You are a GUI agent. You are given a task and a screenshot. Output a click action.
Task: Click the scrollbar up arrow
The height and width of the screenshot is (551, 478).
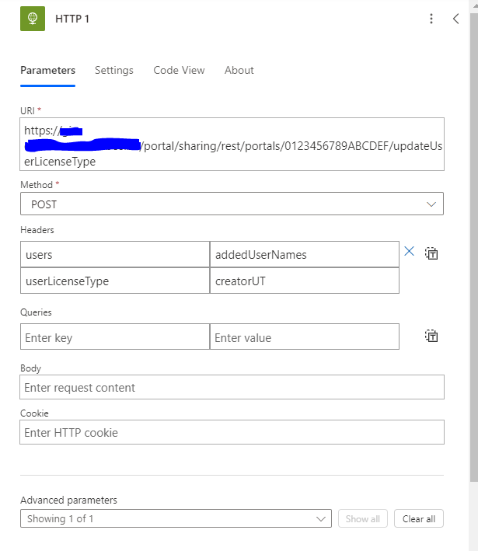(474, 5)
